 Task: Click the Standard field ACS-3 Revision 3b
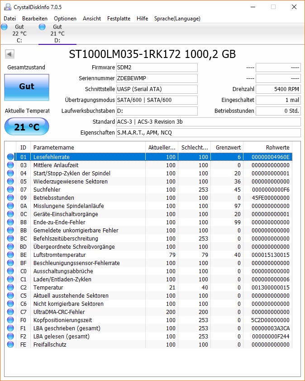pos(209,122)
